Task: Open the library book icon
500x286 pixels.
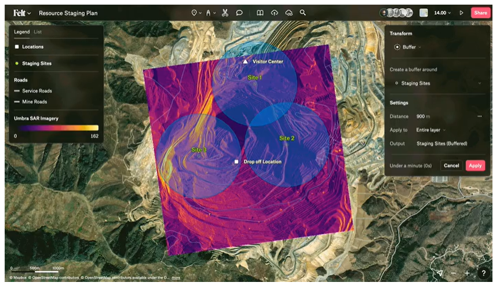Action: (x=260, y=13)
